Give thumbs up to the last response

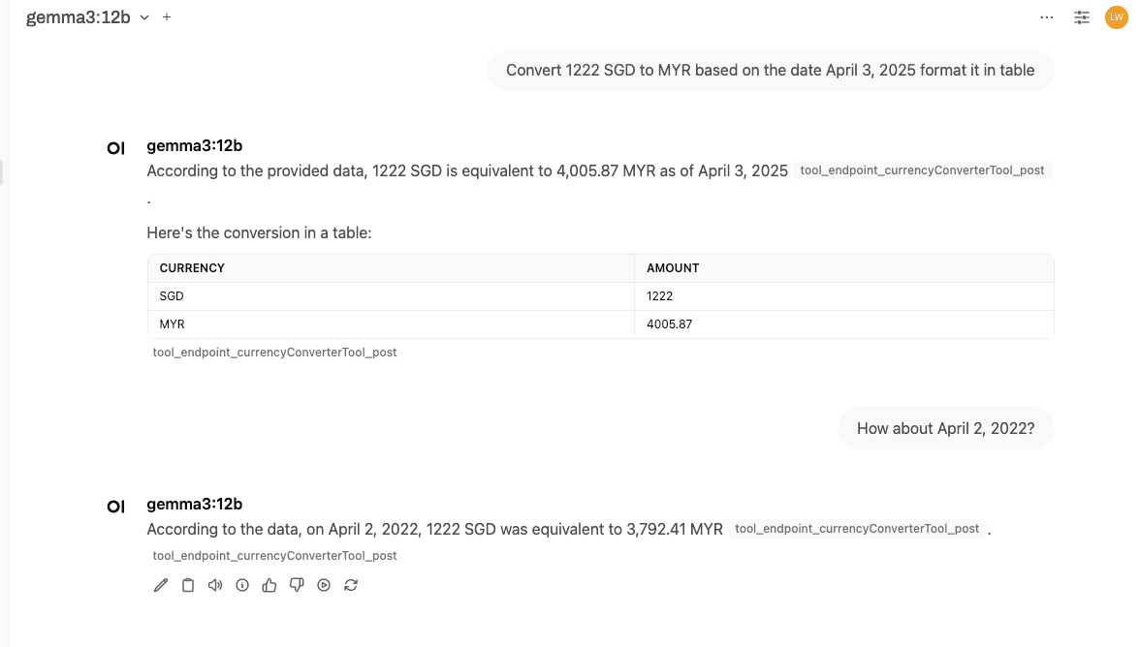point(269,585)
